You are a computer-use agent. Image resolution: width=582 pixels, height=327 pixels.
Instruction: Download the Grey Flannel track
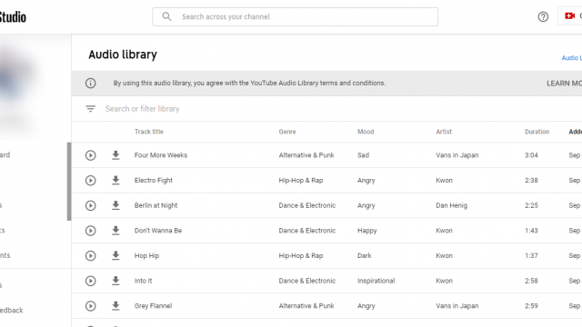click(115, 306)
